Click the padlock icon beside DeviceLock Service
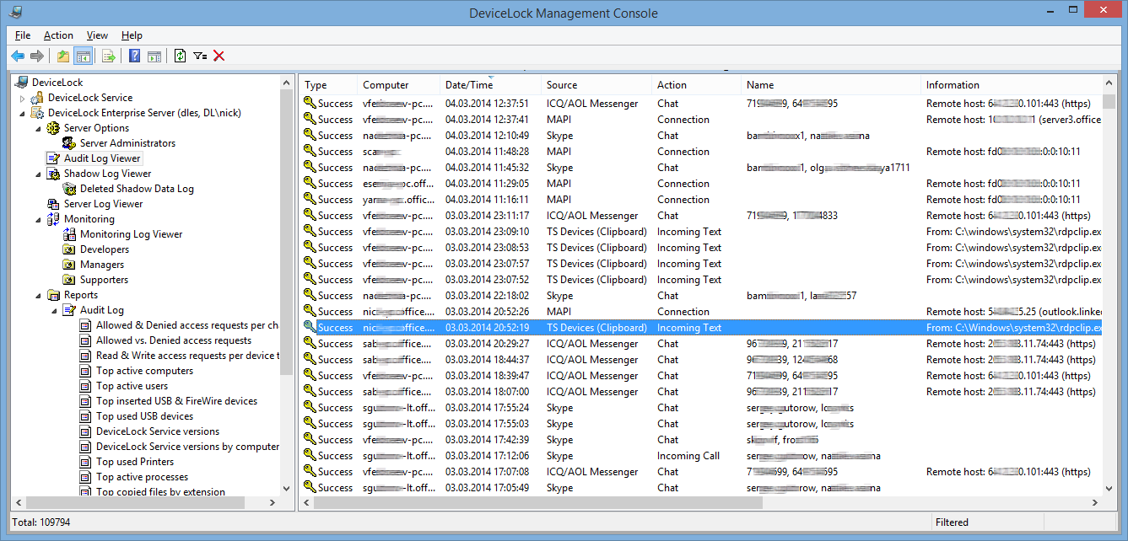Screen dimensions: 1128x541 38,98
